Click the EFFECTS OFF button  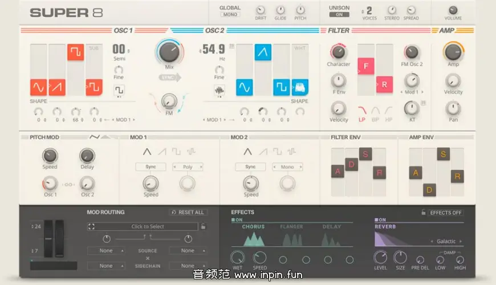pyautogui.click(x=446, y=213)
